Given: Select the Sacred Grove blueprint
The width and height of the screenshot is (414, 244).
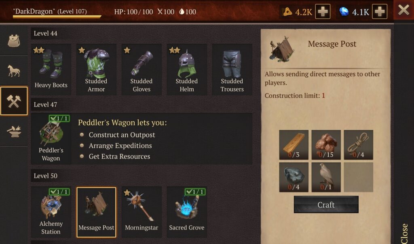Looking at the screenshot, I should point(187,212).
